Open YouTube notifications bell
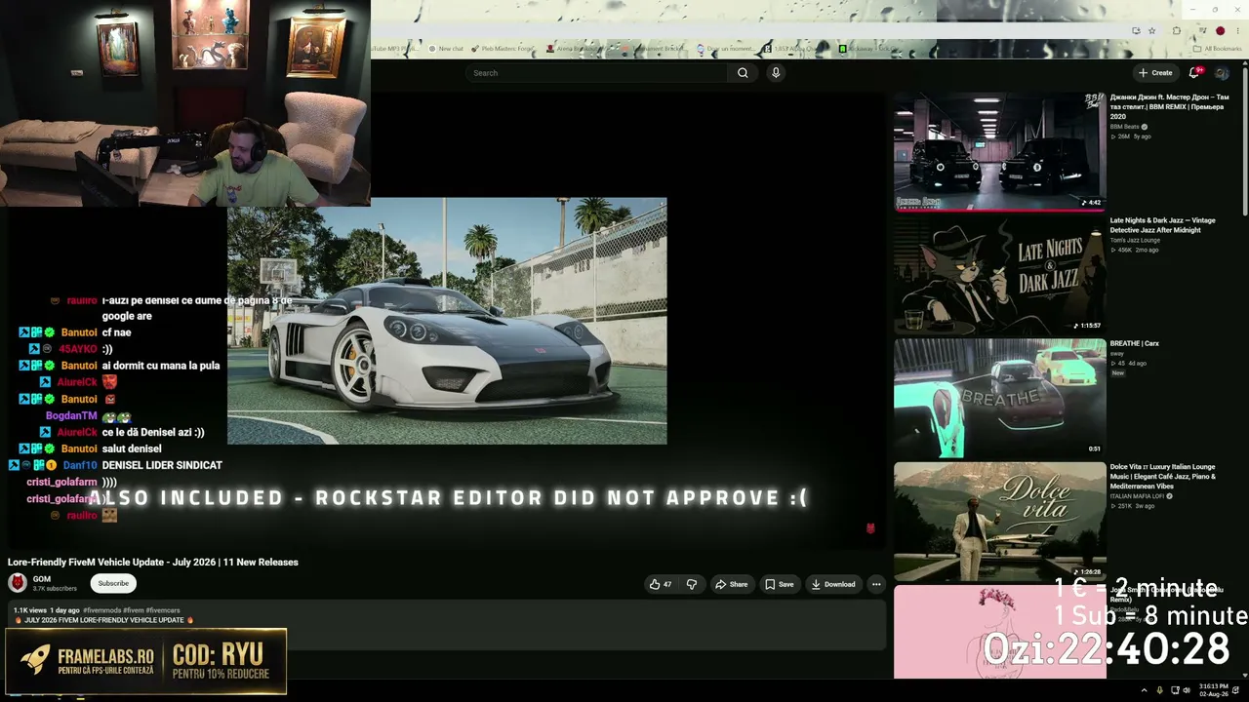The height and width of the screenshot is (702, 1249). pos(1194,73)
